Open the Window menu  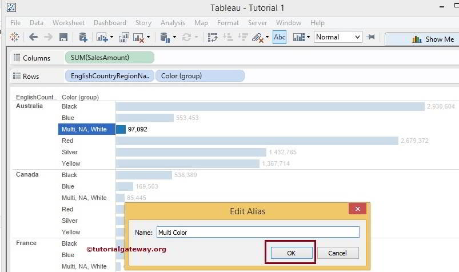click(288, 22)
